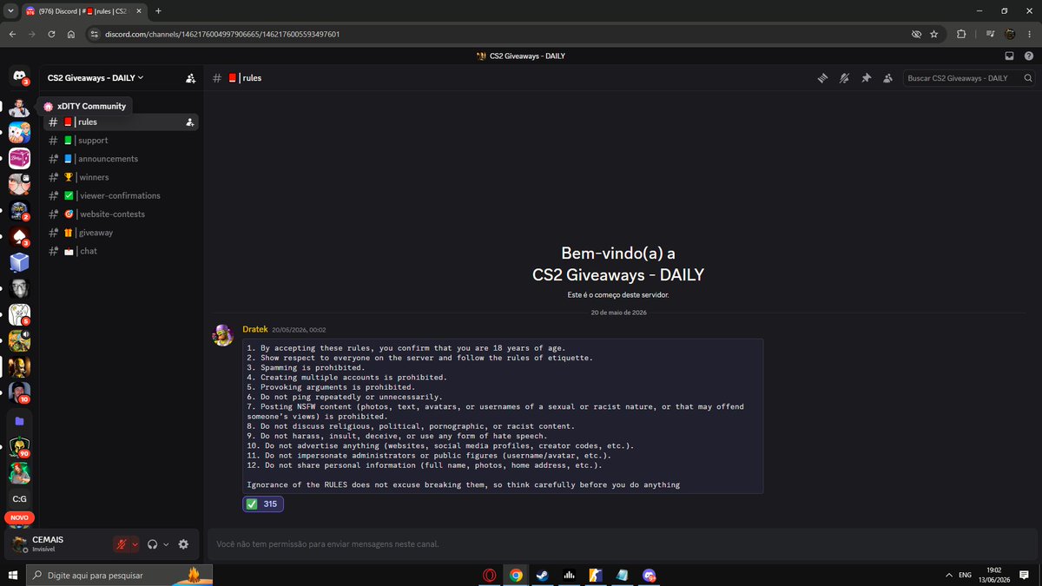Open Chrome profile avatar
Image resolution: width=1042 pixels, height=586 pixels.
tap(1010, 34)
